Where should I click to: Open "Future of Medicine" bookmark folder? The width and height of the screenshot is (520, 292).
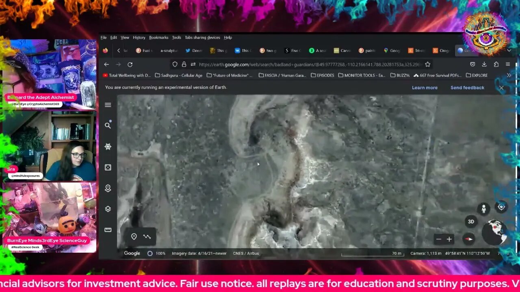click(x=230, y=75)
